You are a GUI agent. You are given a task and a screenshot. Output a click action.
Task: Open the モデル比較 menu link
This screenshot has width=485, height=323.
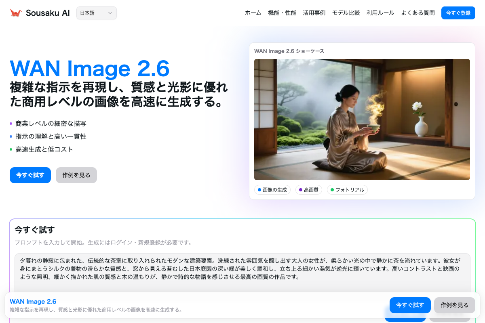(346, 13)
